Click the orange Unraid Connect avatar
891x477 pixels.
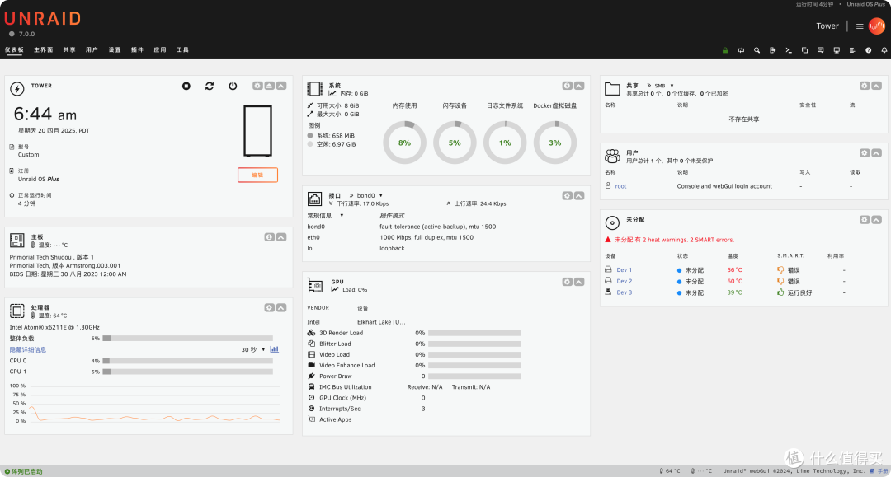(877, 26)
